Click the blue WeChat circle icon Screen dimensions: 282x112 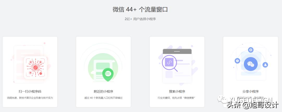pyautogui.click(x=251, y=64)
